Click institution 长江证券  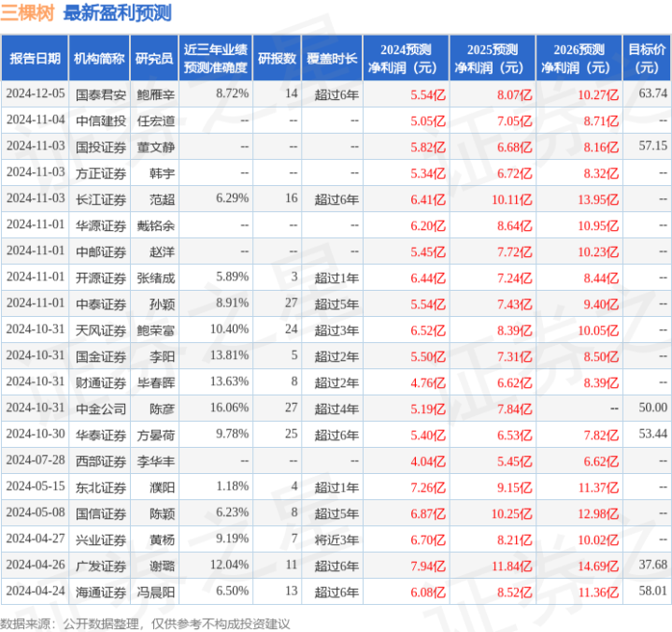[x=101, y=199]
